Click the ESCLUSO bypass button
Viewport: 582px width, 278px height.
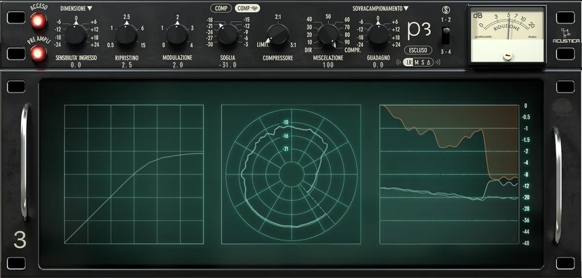pyautogui.click(x=417, y=50)
